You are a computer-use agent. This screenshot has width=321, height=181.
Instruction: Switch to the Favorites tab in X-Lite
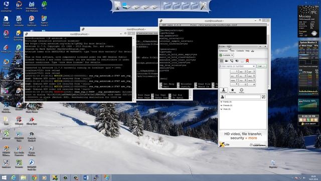click(233, 90)
